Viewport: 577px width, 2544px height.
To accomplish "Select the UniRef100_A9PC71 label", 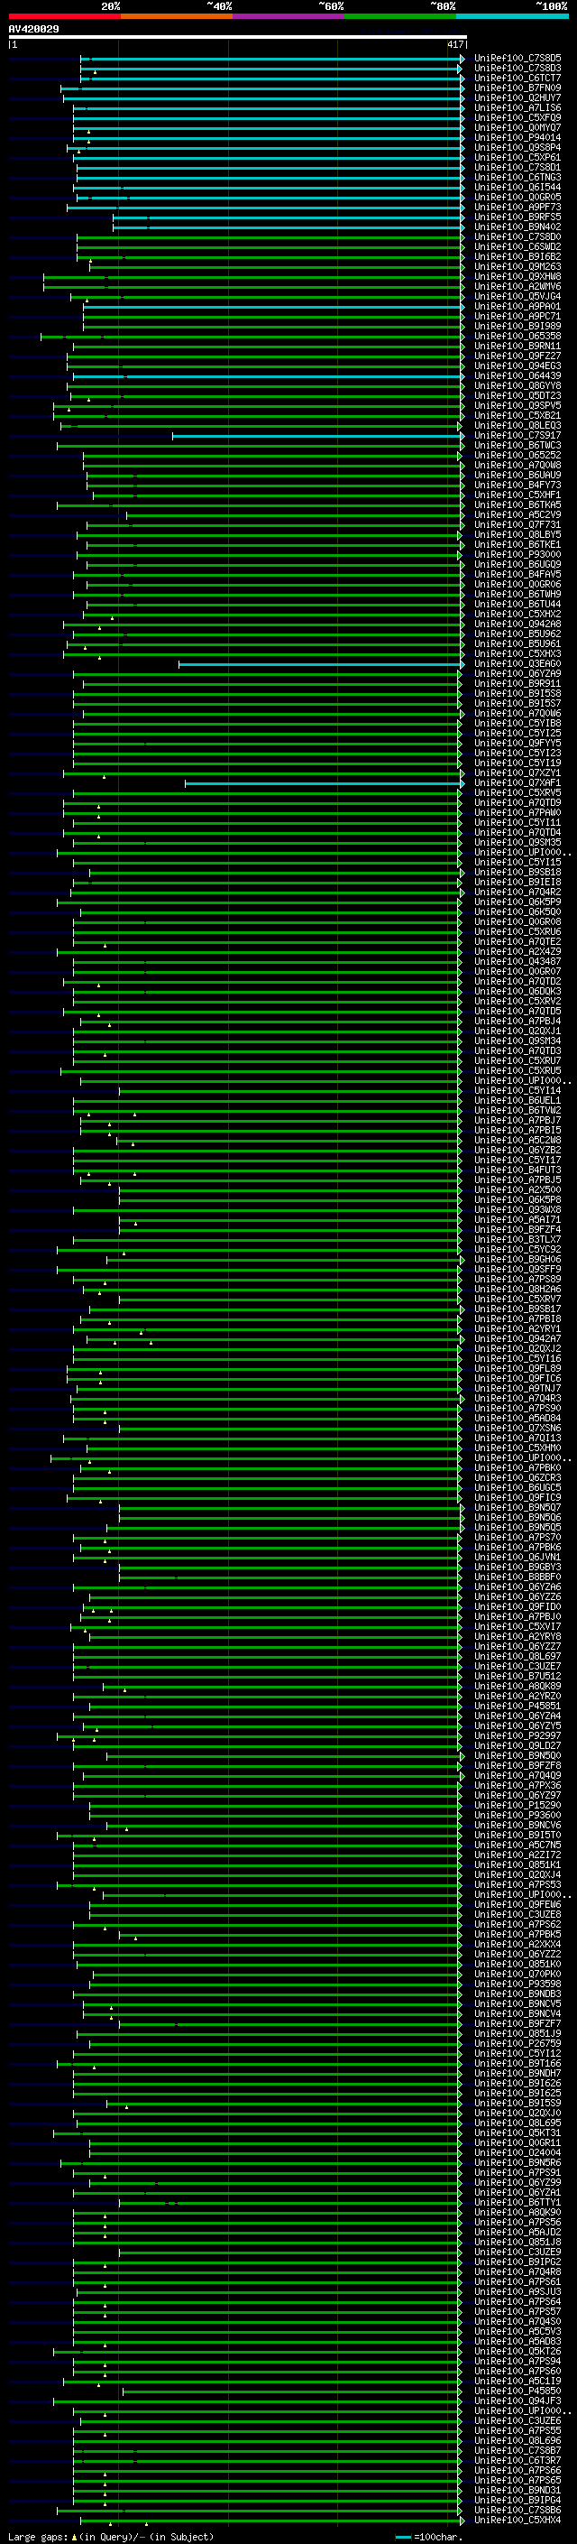I will pyautogui.click(x=517, y=316).
